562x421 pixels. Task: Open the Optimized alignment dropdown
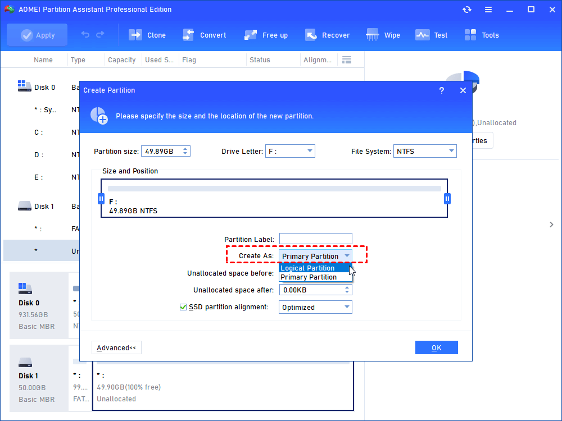tap(315, 307)
